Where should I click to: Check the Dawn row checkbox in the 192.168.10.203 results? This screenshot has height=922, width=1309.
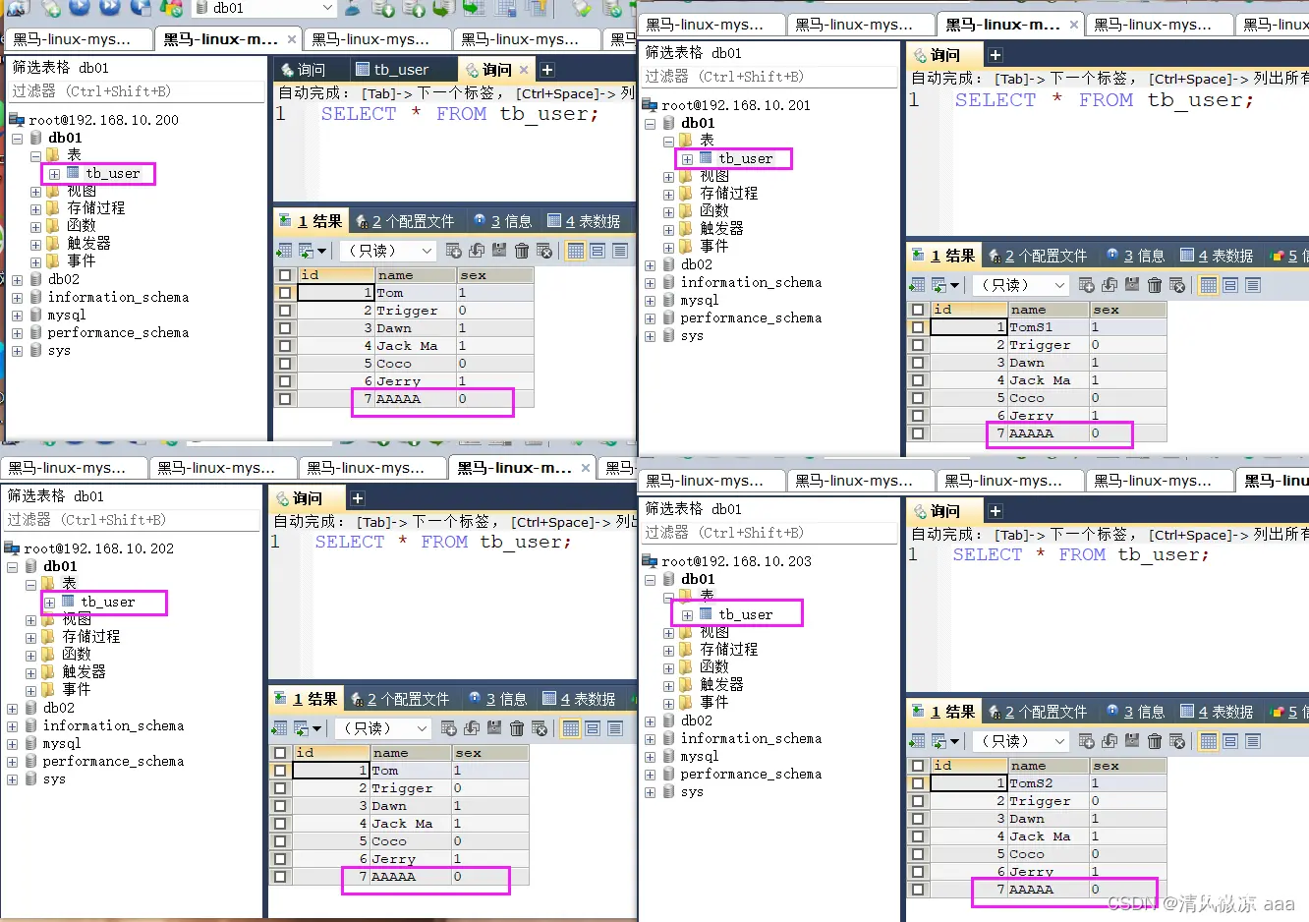click(918, 819)
